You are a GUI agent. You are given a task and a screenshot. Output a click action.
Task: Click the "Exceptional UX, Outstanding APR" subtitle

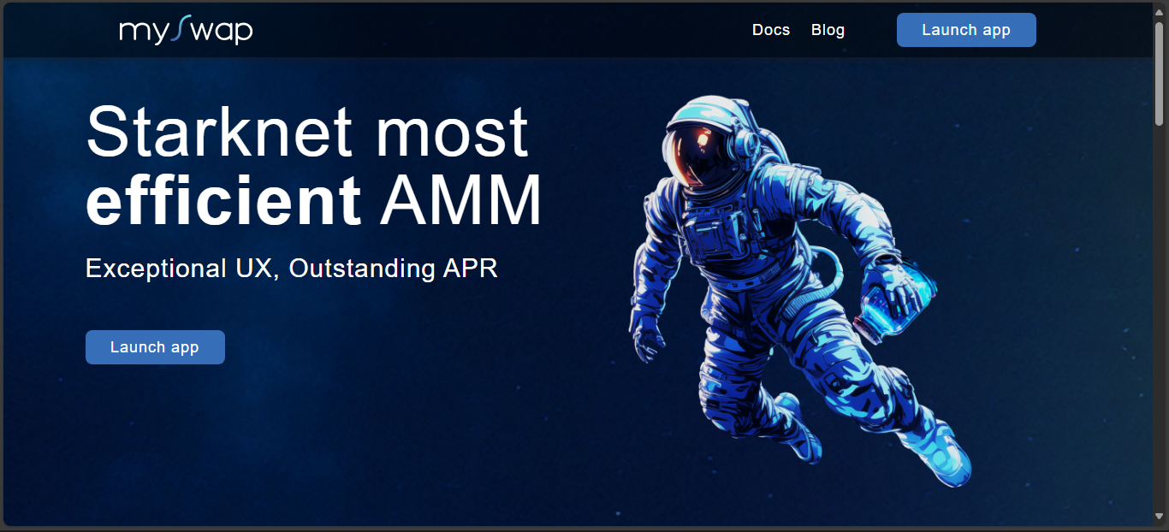click(291, 269)
